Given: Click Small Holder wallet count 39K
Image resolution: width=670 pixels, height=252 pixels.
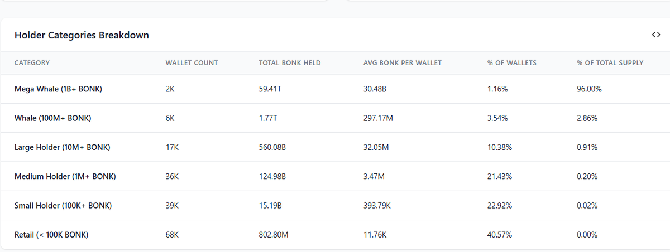Looking at the screenshot, I should (x=173, y=206).
